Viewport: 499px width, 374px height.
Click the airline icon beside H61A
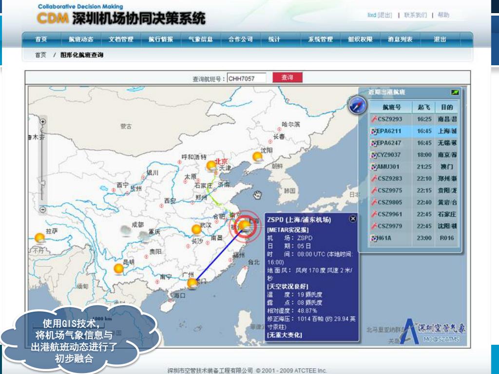[374, 238]
